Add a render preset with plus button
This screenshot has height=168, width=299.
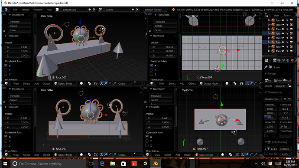pos(285,99)
